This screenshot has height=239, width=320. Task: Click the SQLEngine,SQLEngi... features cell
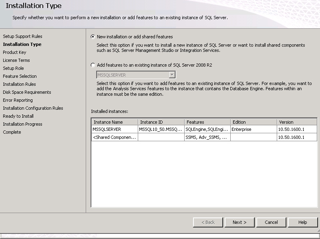tap(207, 129)
